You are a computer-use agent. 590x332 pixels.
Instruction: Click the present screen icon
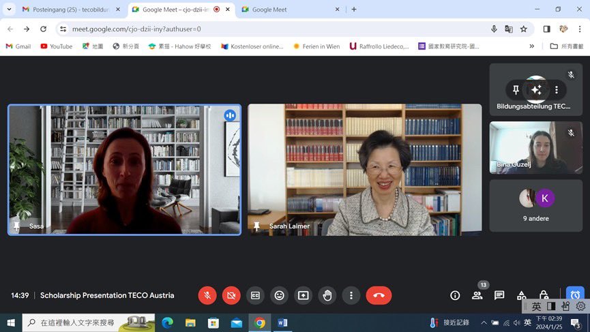(x=303, y=295)
